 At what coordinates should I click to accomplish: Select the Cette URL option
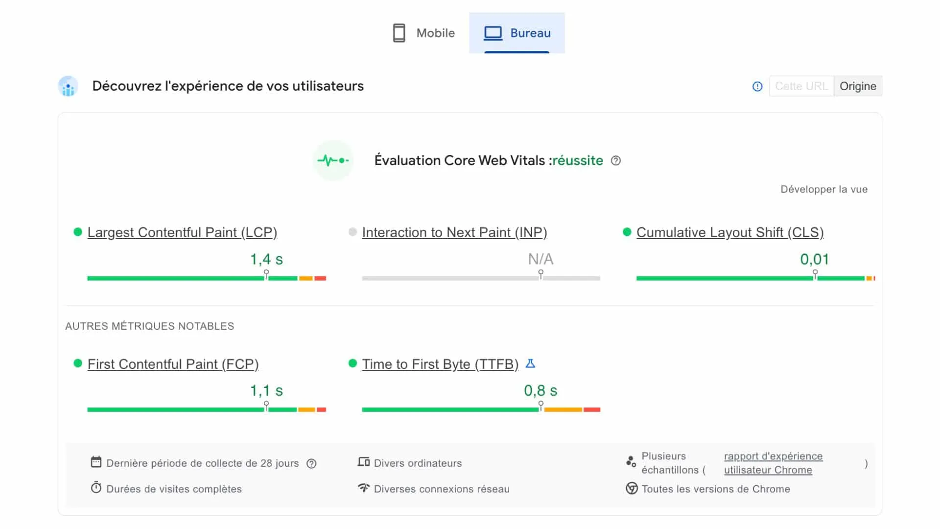(x=801, y=86)
